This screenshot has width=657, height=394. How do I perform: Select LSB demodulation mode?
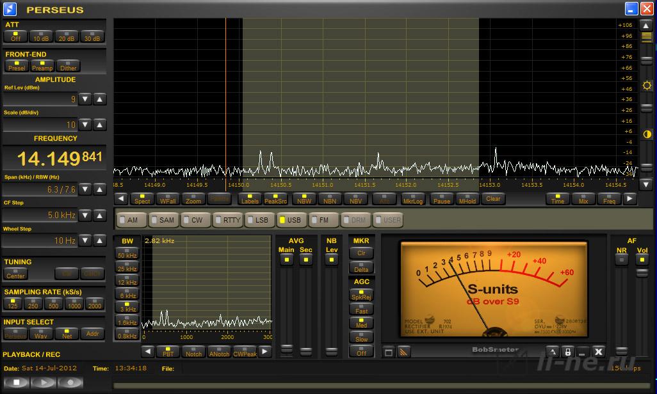[259, 220]
